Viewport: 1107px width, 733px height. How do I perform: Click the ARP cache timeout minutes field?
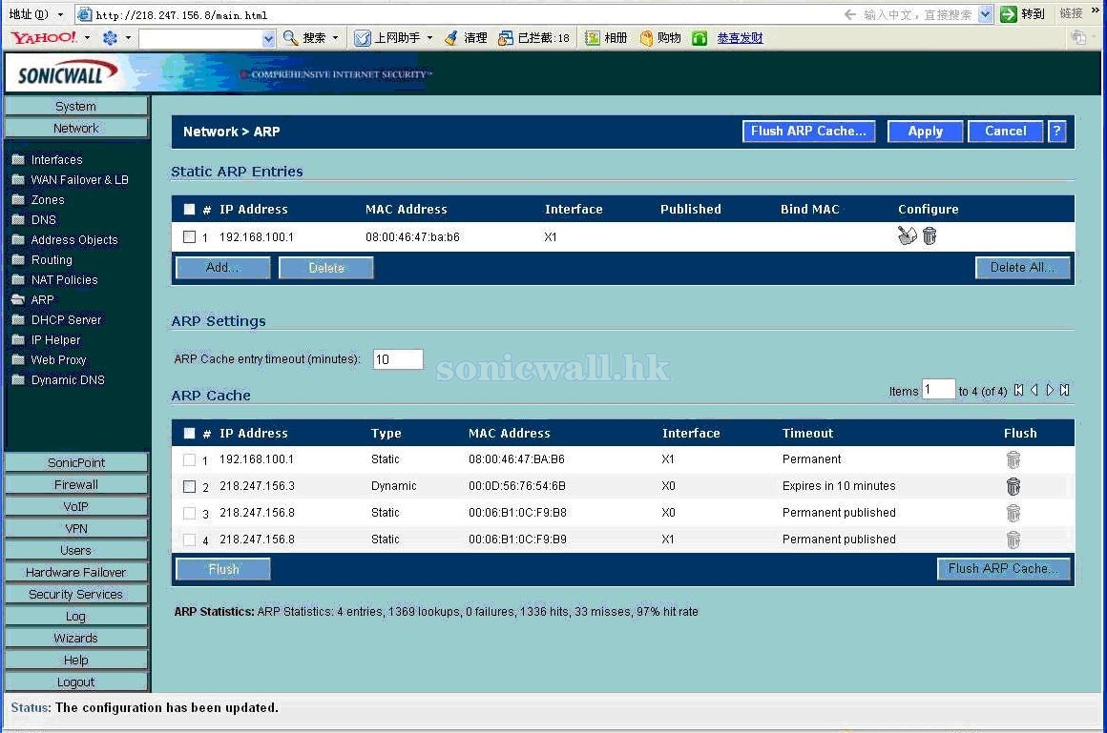tap(397, 359)
